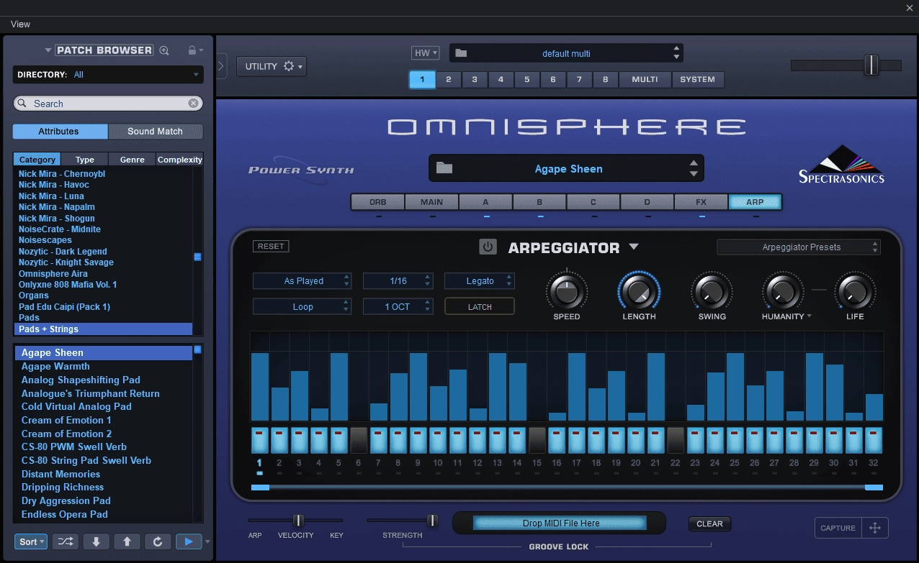This screenshot has height=563, width=919.
Task: Open the SYSTEM page button
Action: tap(697, 79)
